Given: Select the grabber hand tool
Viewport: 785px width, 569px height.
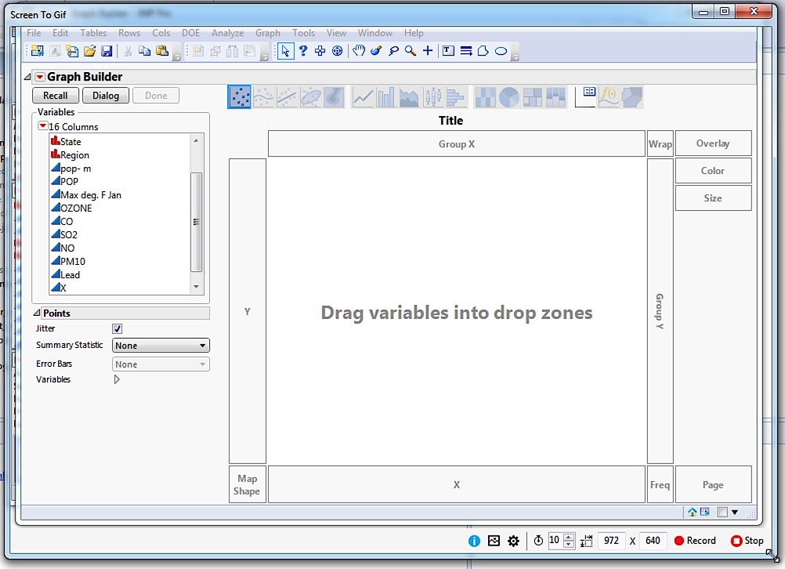Looking at the screenshot, I should point(359,51).
